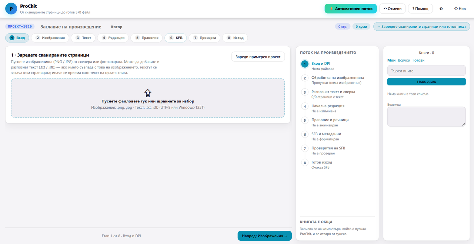Show the Готови books filter
Image resolution: width=474 pixels, height=244 pixels.
point(418,60)
